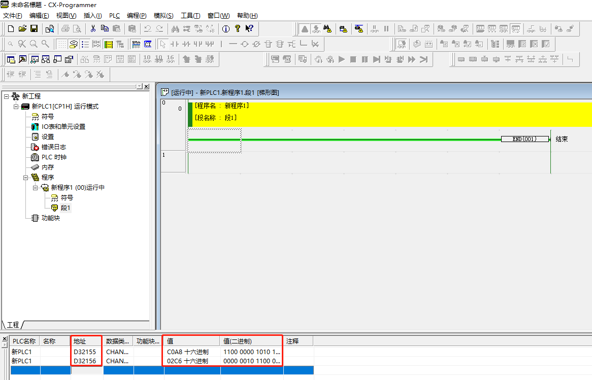Open the 编程 menu
Viewport: 592px width, 380px height.
click(137, 15)
